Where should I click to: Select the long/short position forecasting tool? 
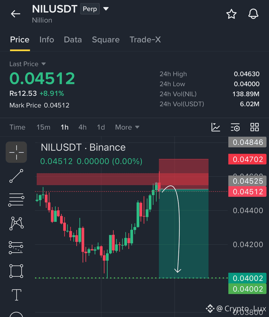(16, 247)
